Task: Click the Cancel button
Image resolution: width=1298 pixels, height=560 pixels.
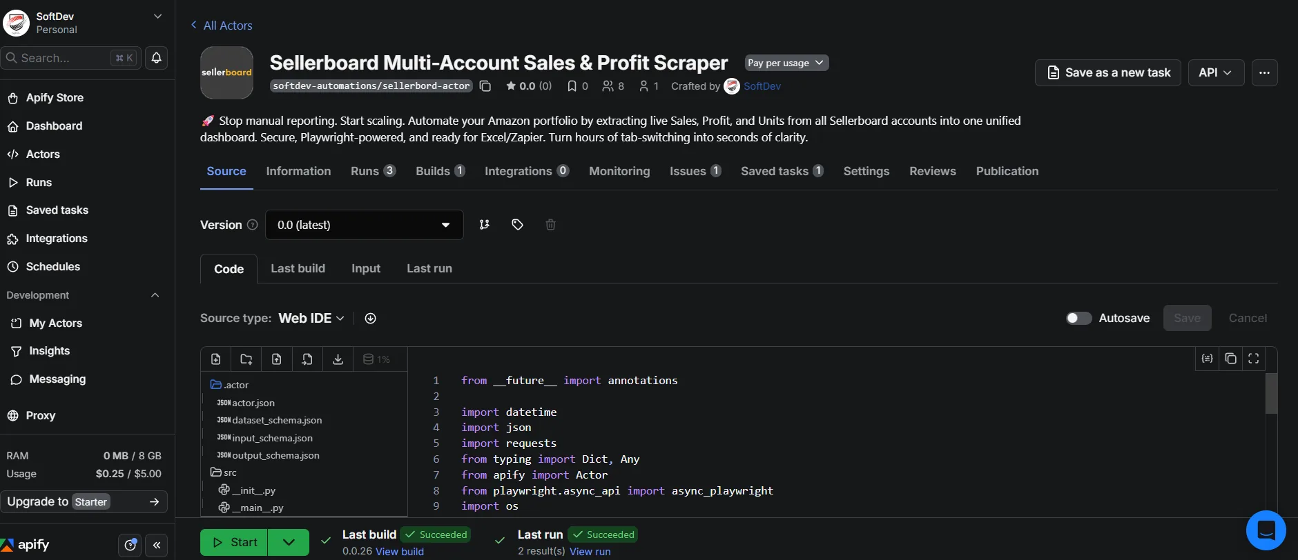Action: [x=1248, y=318]
